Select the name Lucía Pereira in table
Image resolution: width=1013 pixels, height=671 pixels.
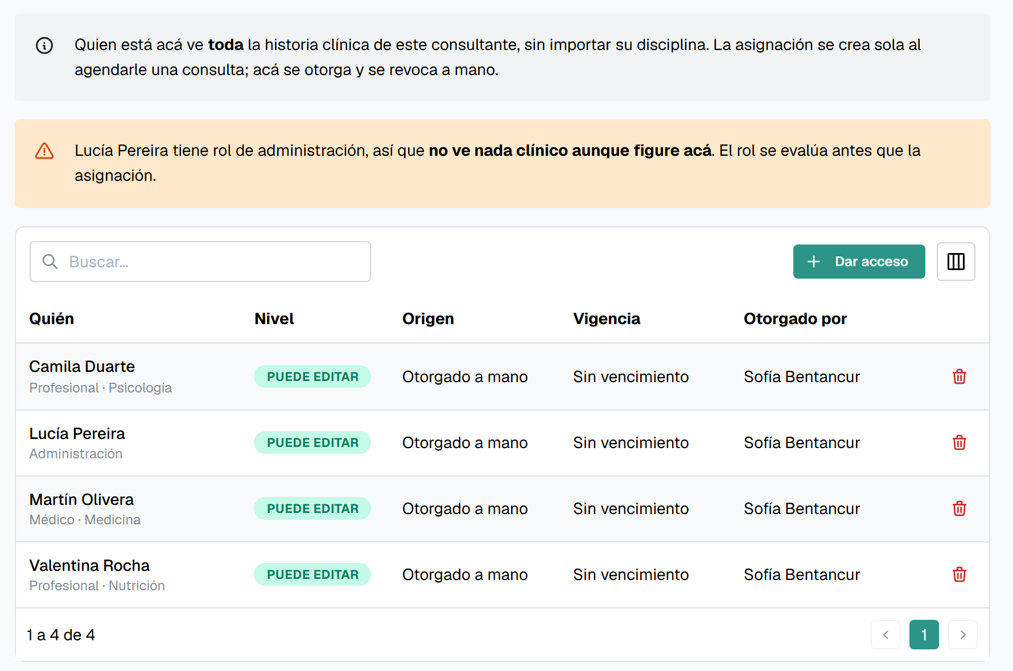[77, 433]
